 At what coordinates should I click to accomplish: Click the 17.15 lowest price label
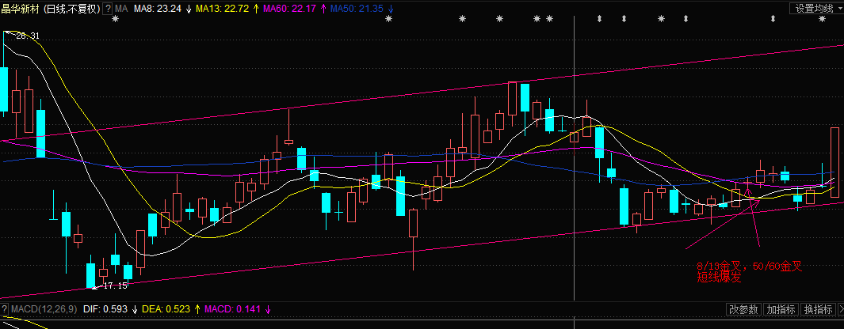[x=116, y=285]
